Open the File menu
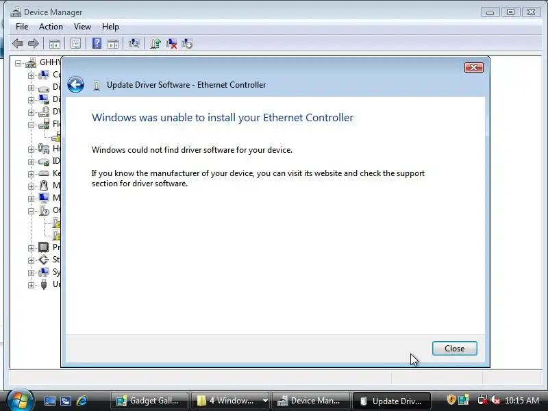This screenshot has height=411, width=548. [22, 27]
